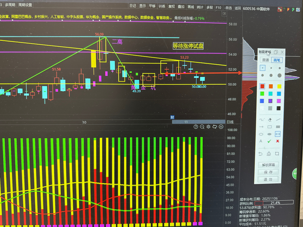Open the 日记 toolbar item
Image resolution: width=303 pixels, height=227 pixels.
coord(133,6)
